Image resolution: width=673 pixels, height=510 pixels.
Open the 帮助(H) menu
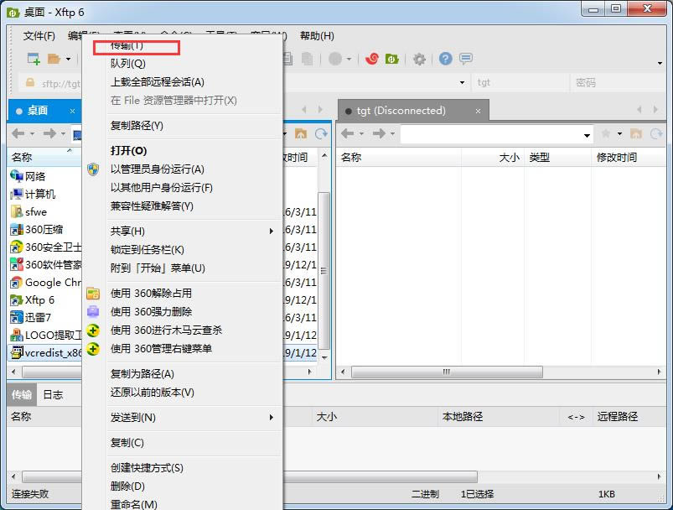point(316,36)
